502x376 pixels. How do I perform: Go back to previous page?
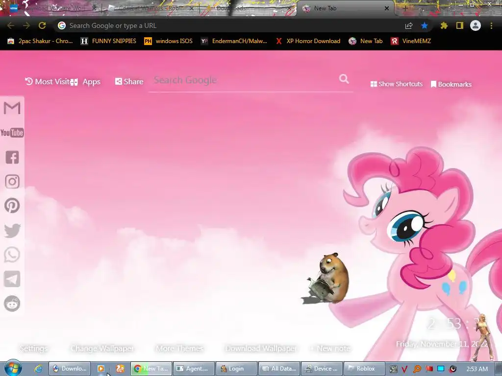point(11,25)
